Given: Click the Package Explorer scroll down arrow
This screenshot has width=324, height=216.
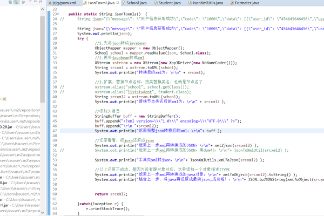Looking at the screenshot, I should (42, 212).
